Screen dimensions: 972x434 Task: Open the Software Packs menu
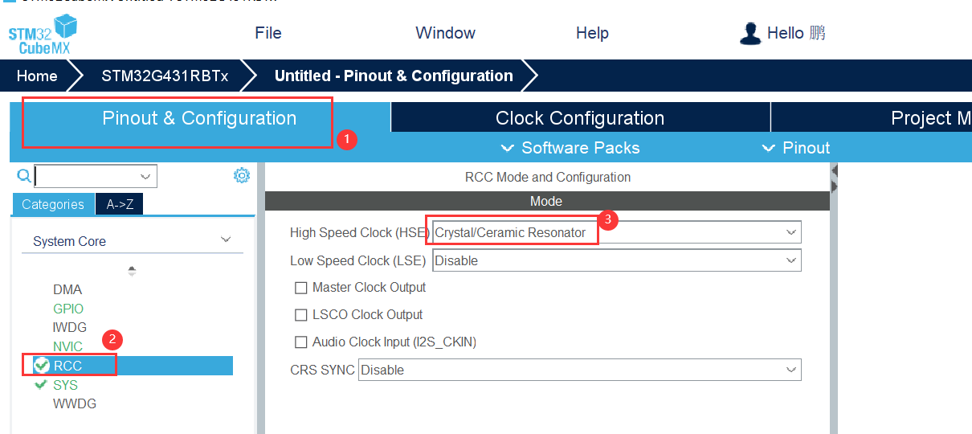pyautogui.click(x=570, y=148)
